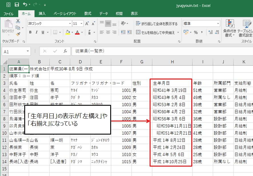The height and width of the screenshot is (176, 253).
Task: Click the Format Painter brush icon
Action: click(18, 34)
